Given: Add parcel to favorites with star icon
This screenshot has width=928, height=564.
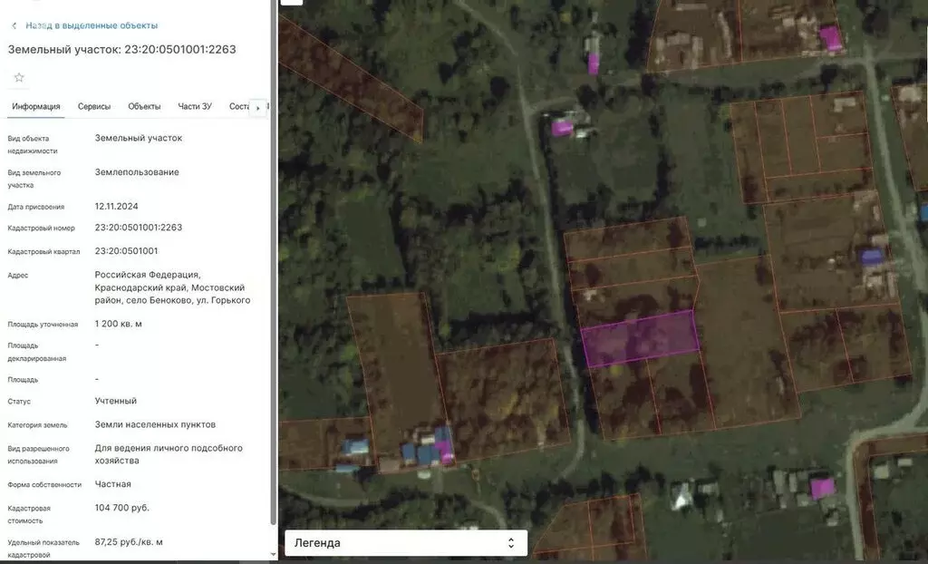Looking at the screenshot, I should (x=18, y=78).
